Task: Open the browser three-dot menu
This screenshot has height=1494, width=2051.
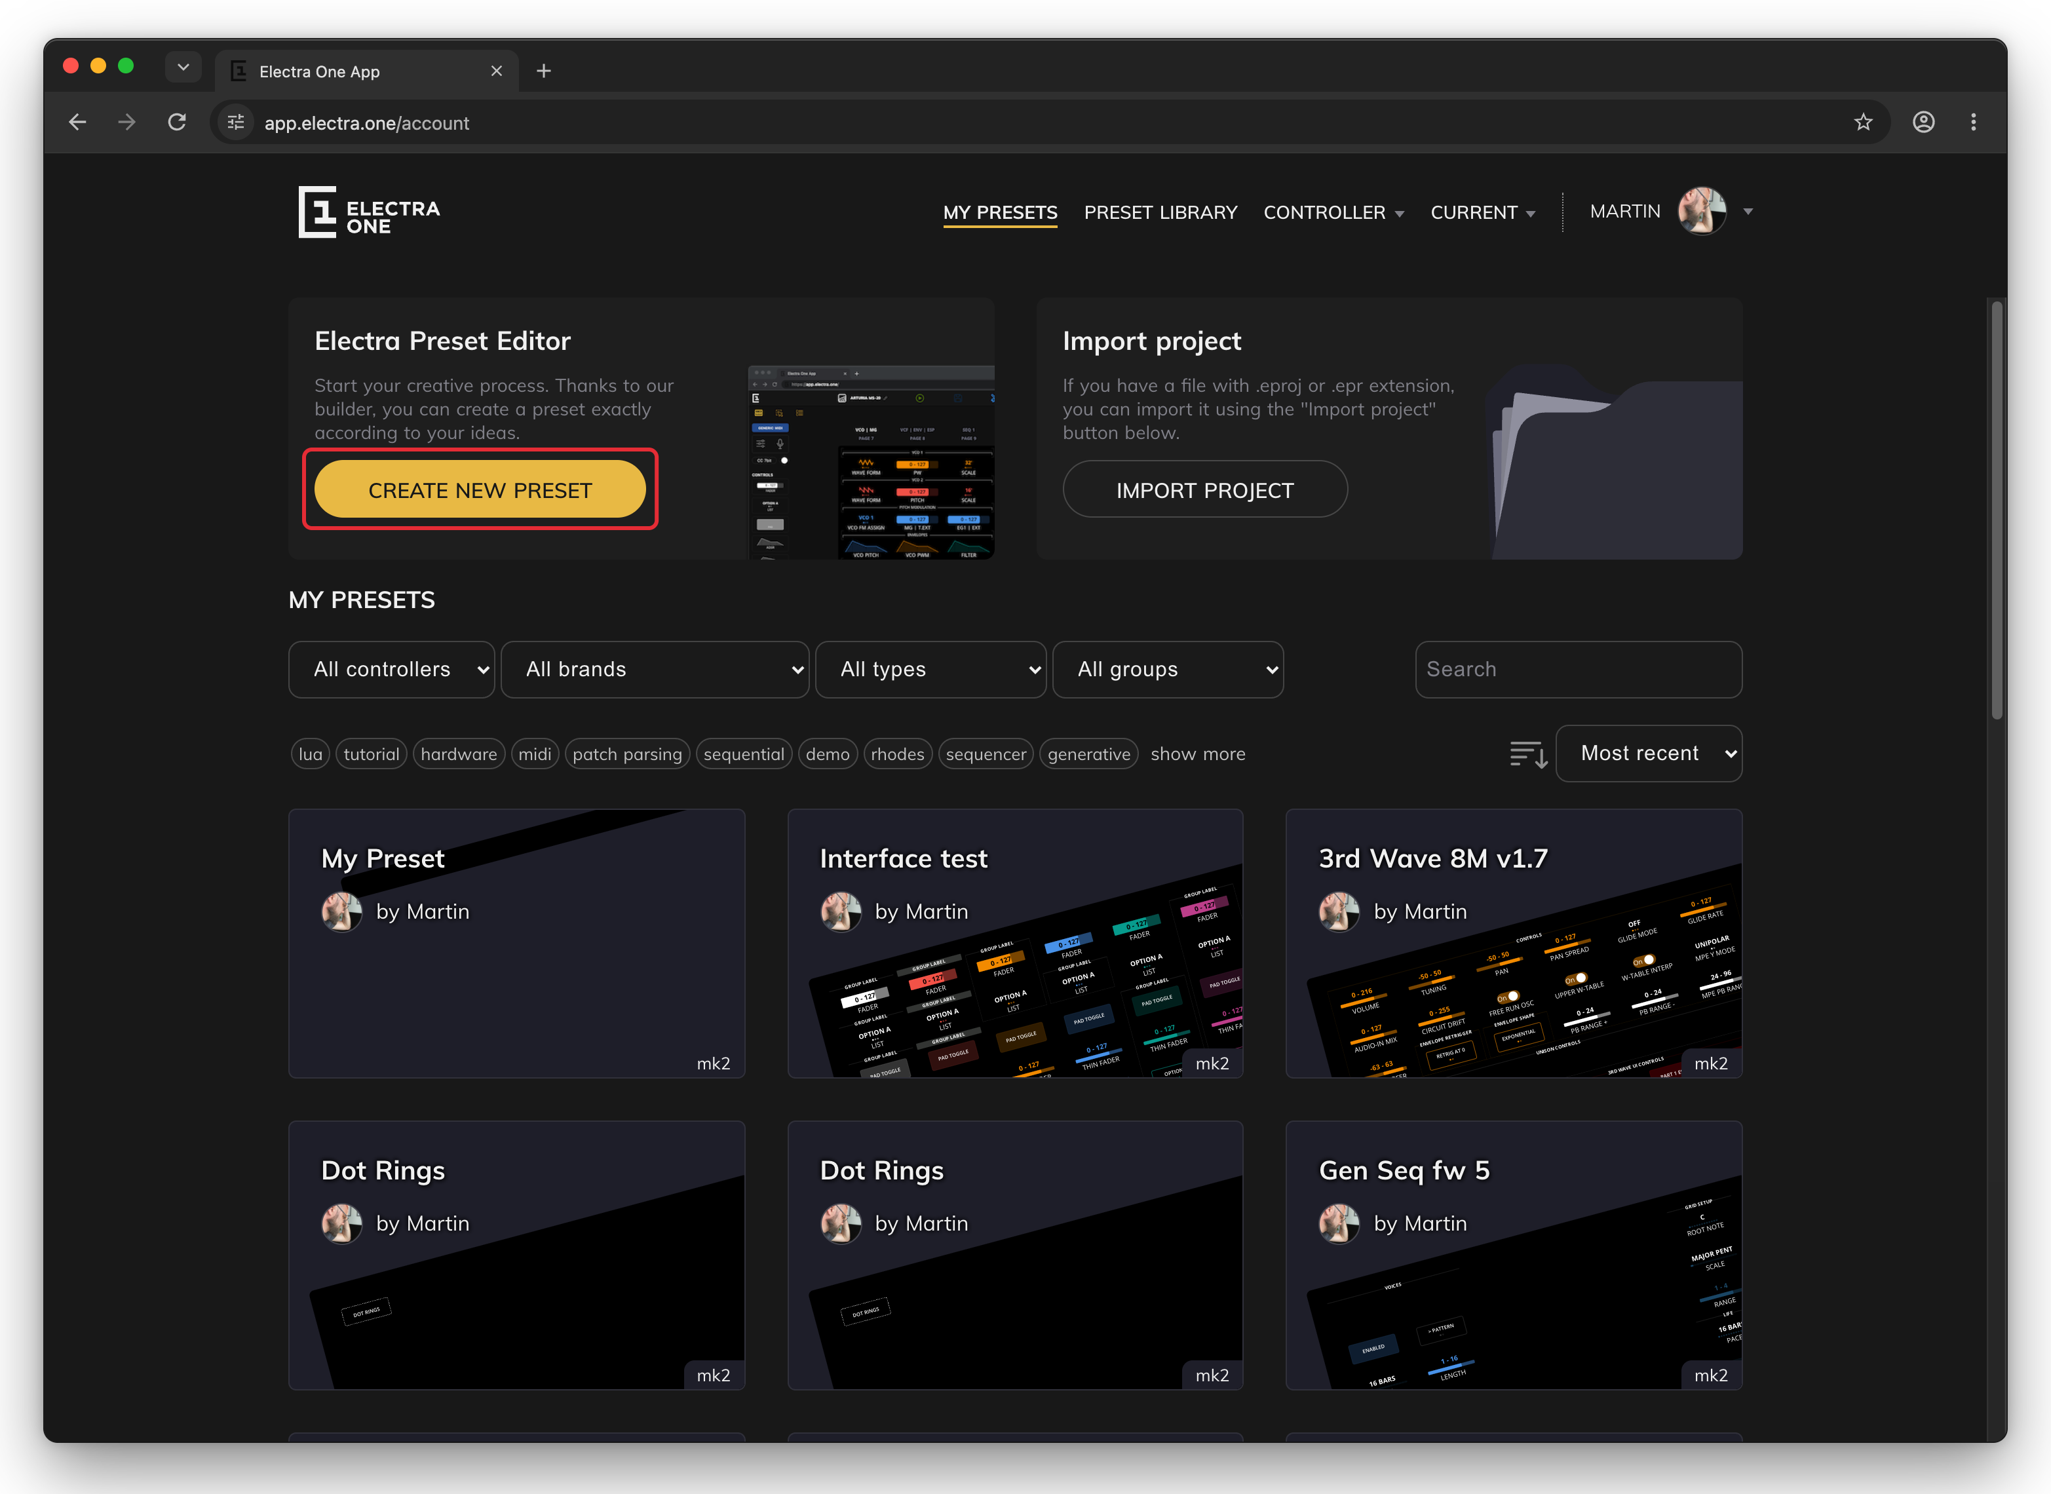Action: (x=1973, y=122)
